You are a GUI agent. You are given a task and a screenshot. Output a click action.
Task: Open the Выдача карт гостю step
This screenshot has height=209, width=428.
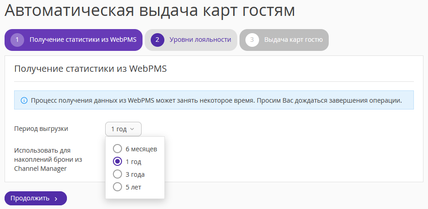pos(284,40)
